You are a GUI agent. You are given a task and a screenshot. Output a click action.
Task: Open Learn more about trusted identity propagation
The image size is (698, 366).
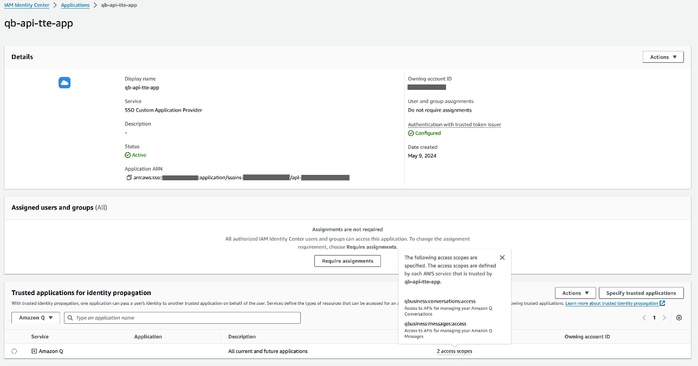tap(612, 303)
